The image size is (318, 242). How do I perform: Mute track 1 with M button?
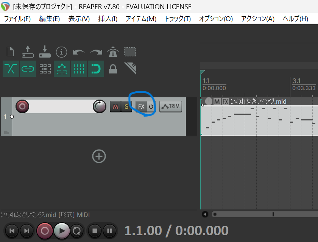click(x=115, y=106)
